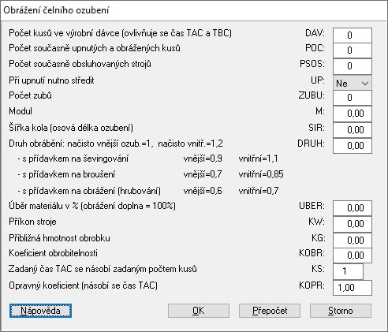Focus the DAV batch count field
This screenshot has height=332, width=388.
(x=353, y=35)
